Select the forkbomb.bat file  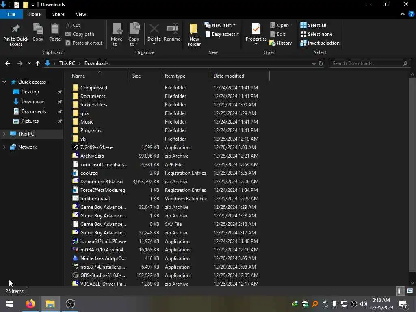[95, 198]
